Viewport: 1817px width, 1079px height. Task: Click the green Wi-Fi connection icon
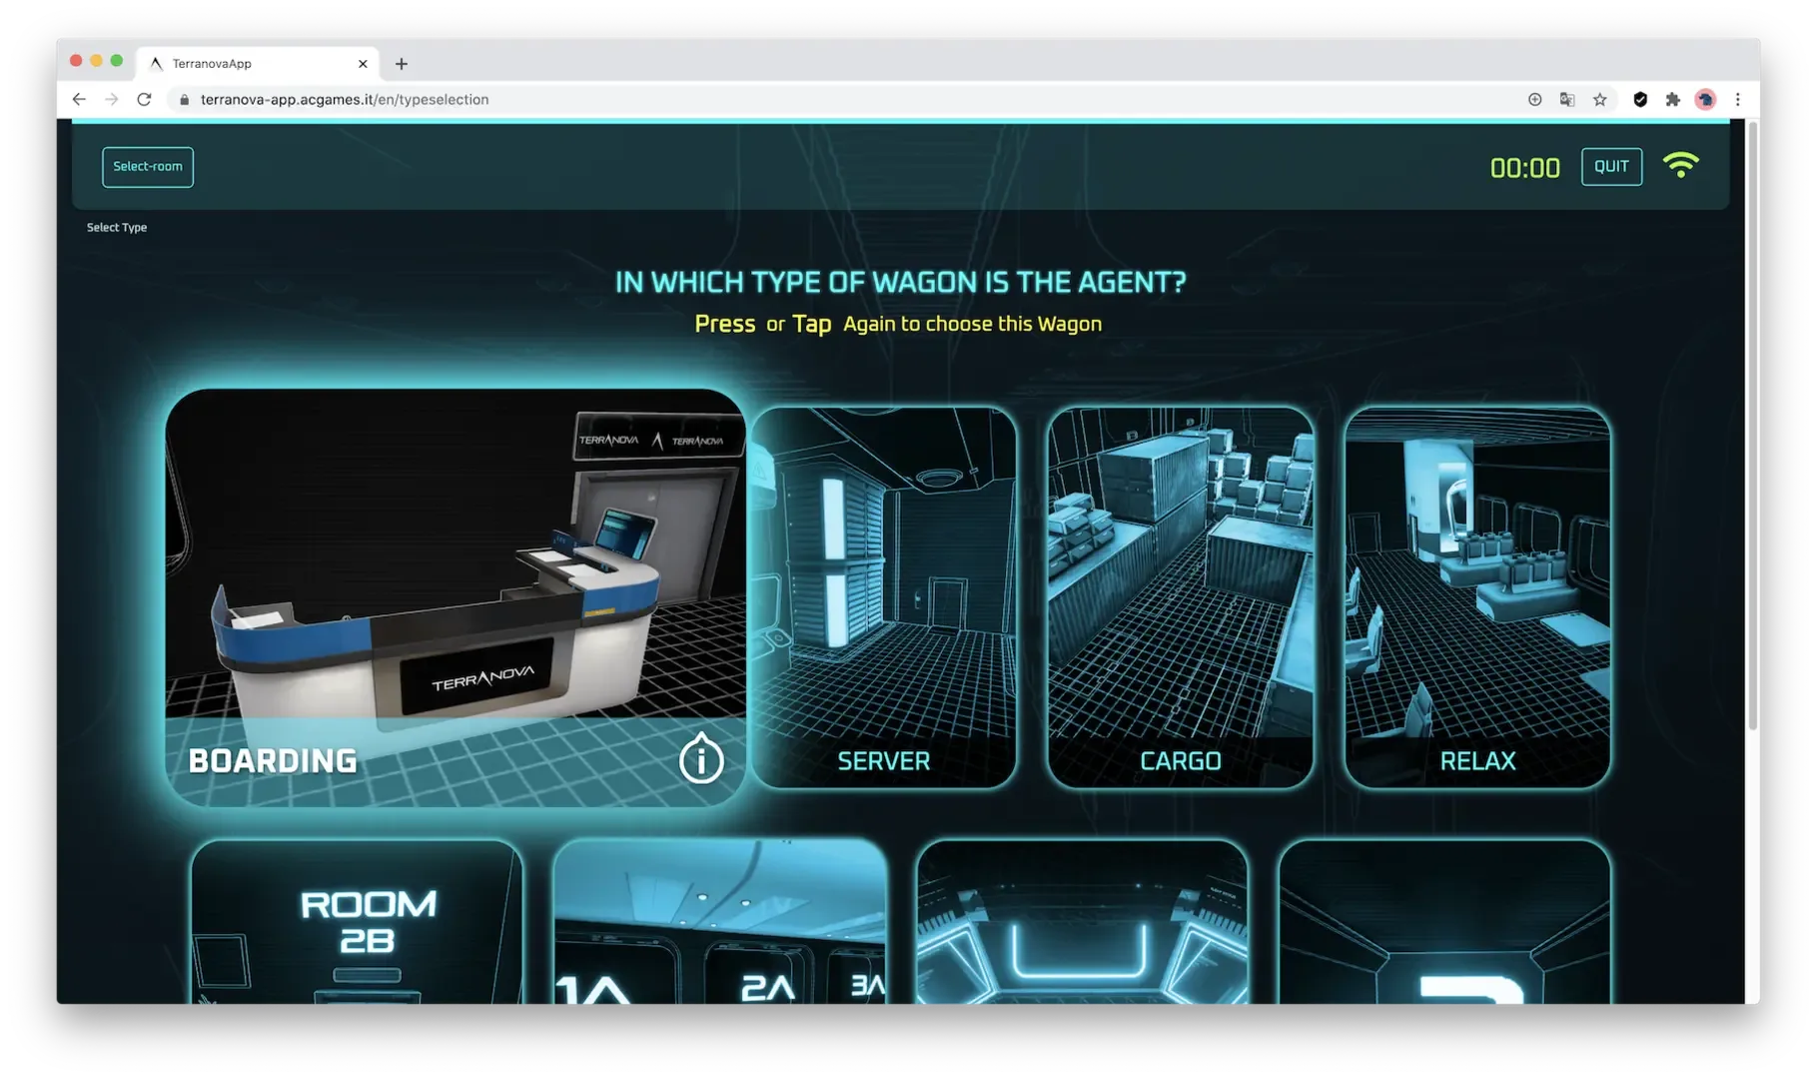[1680, 165]
